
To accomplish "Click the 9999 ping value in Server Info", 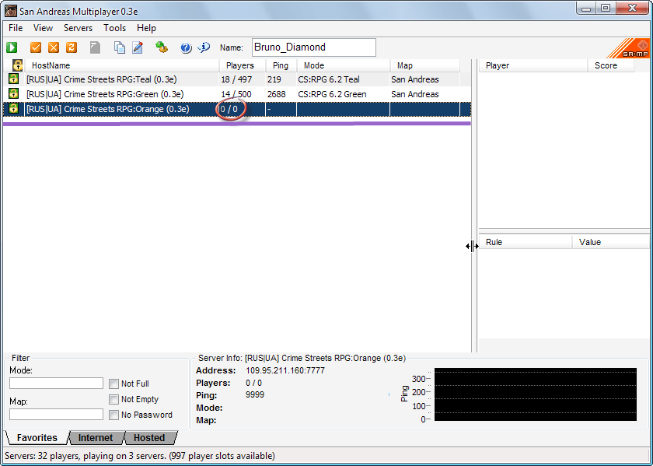I will pos(255,394).
